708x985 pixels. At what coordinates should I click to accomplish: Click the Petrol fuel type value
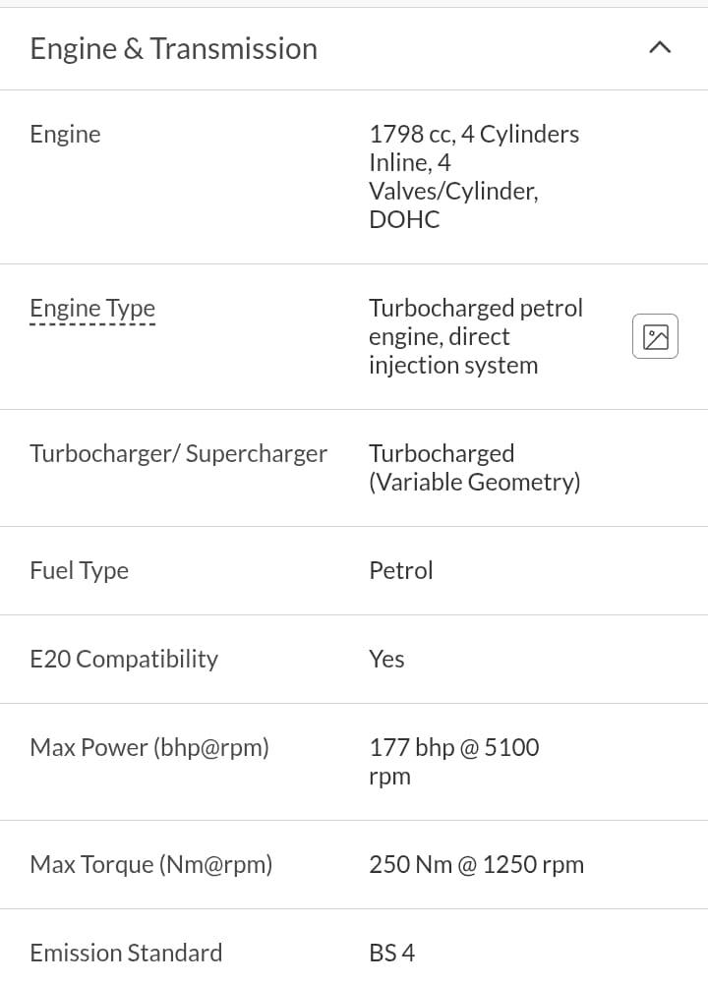(400, 570)
